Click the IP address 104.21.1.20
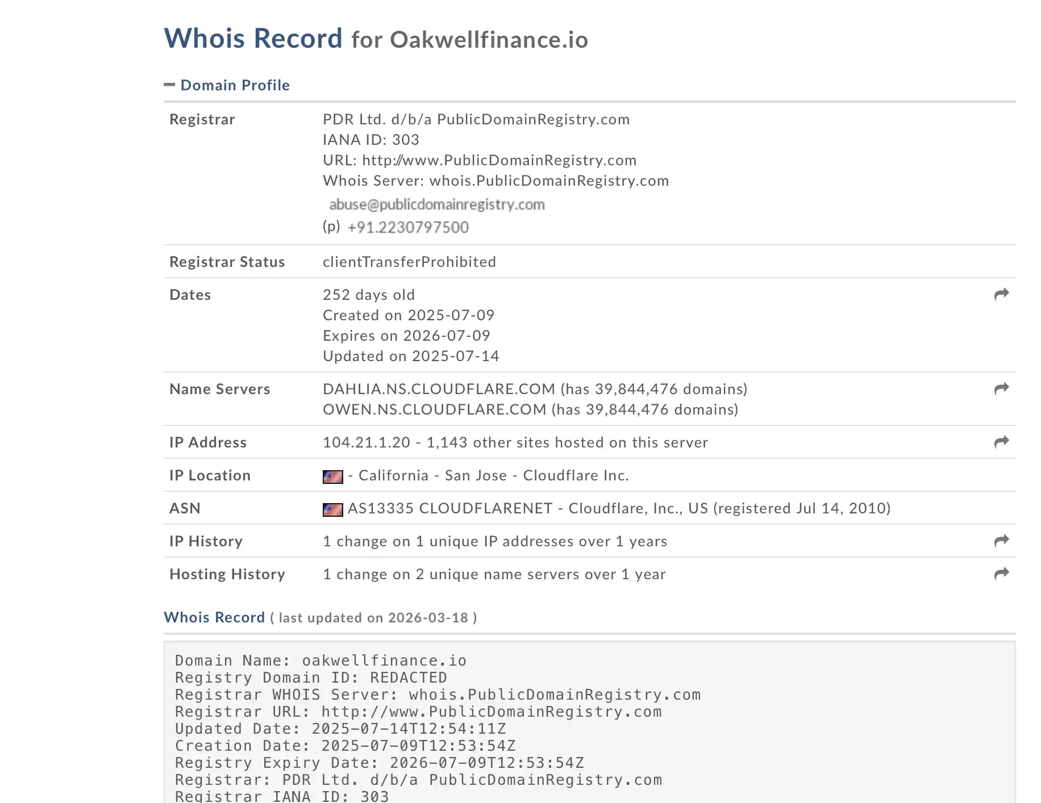 [x=367, y=442]
